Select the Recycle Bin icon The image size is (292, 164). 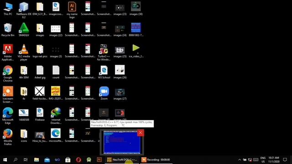pyautogui.click(x=8, y=30)
